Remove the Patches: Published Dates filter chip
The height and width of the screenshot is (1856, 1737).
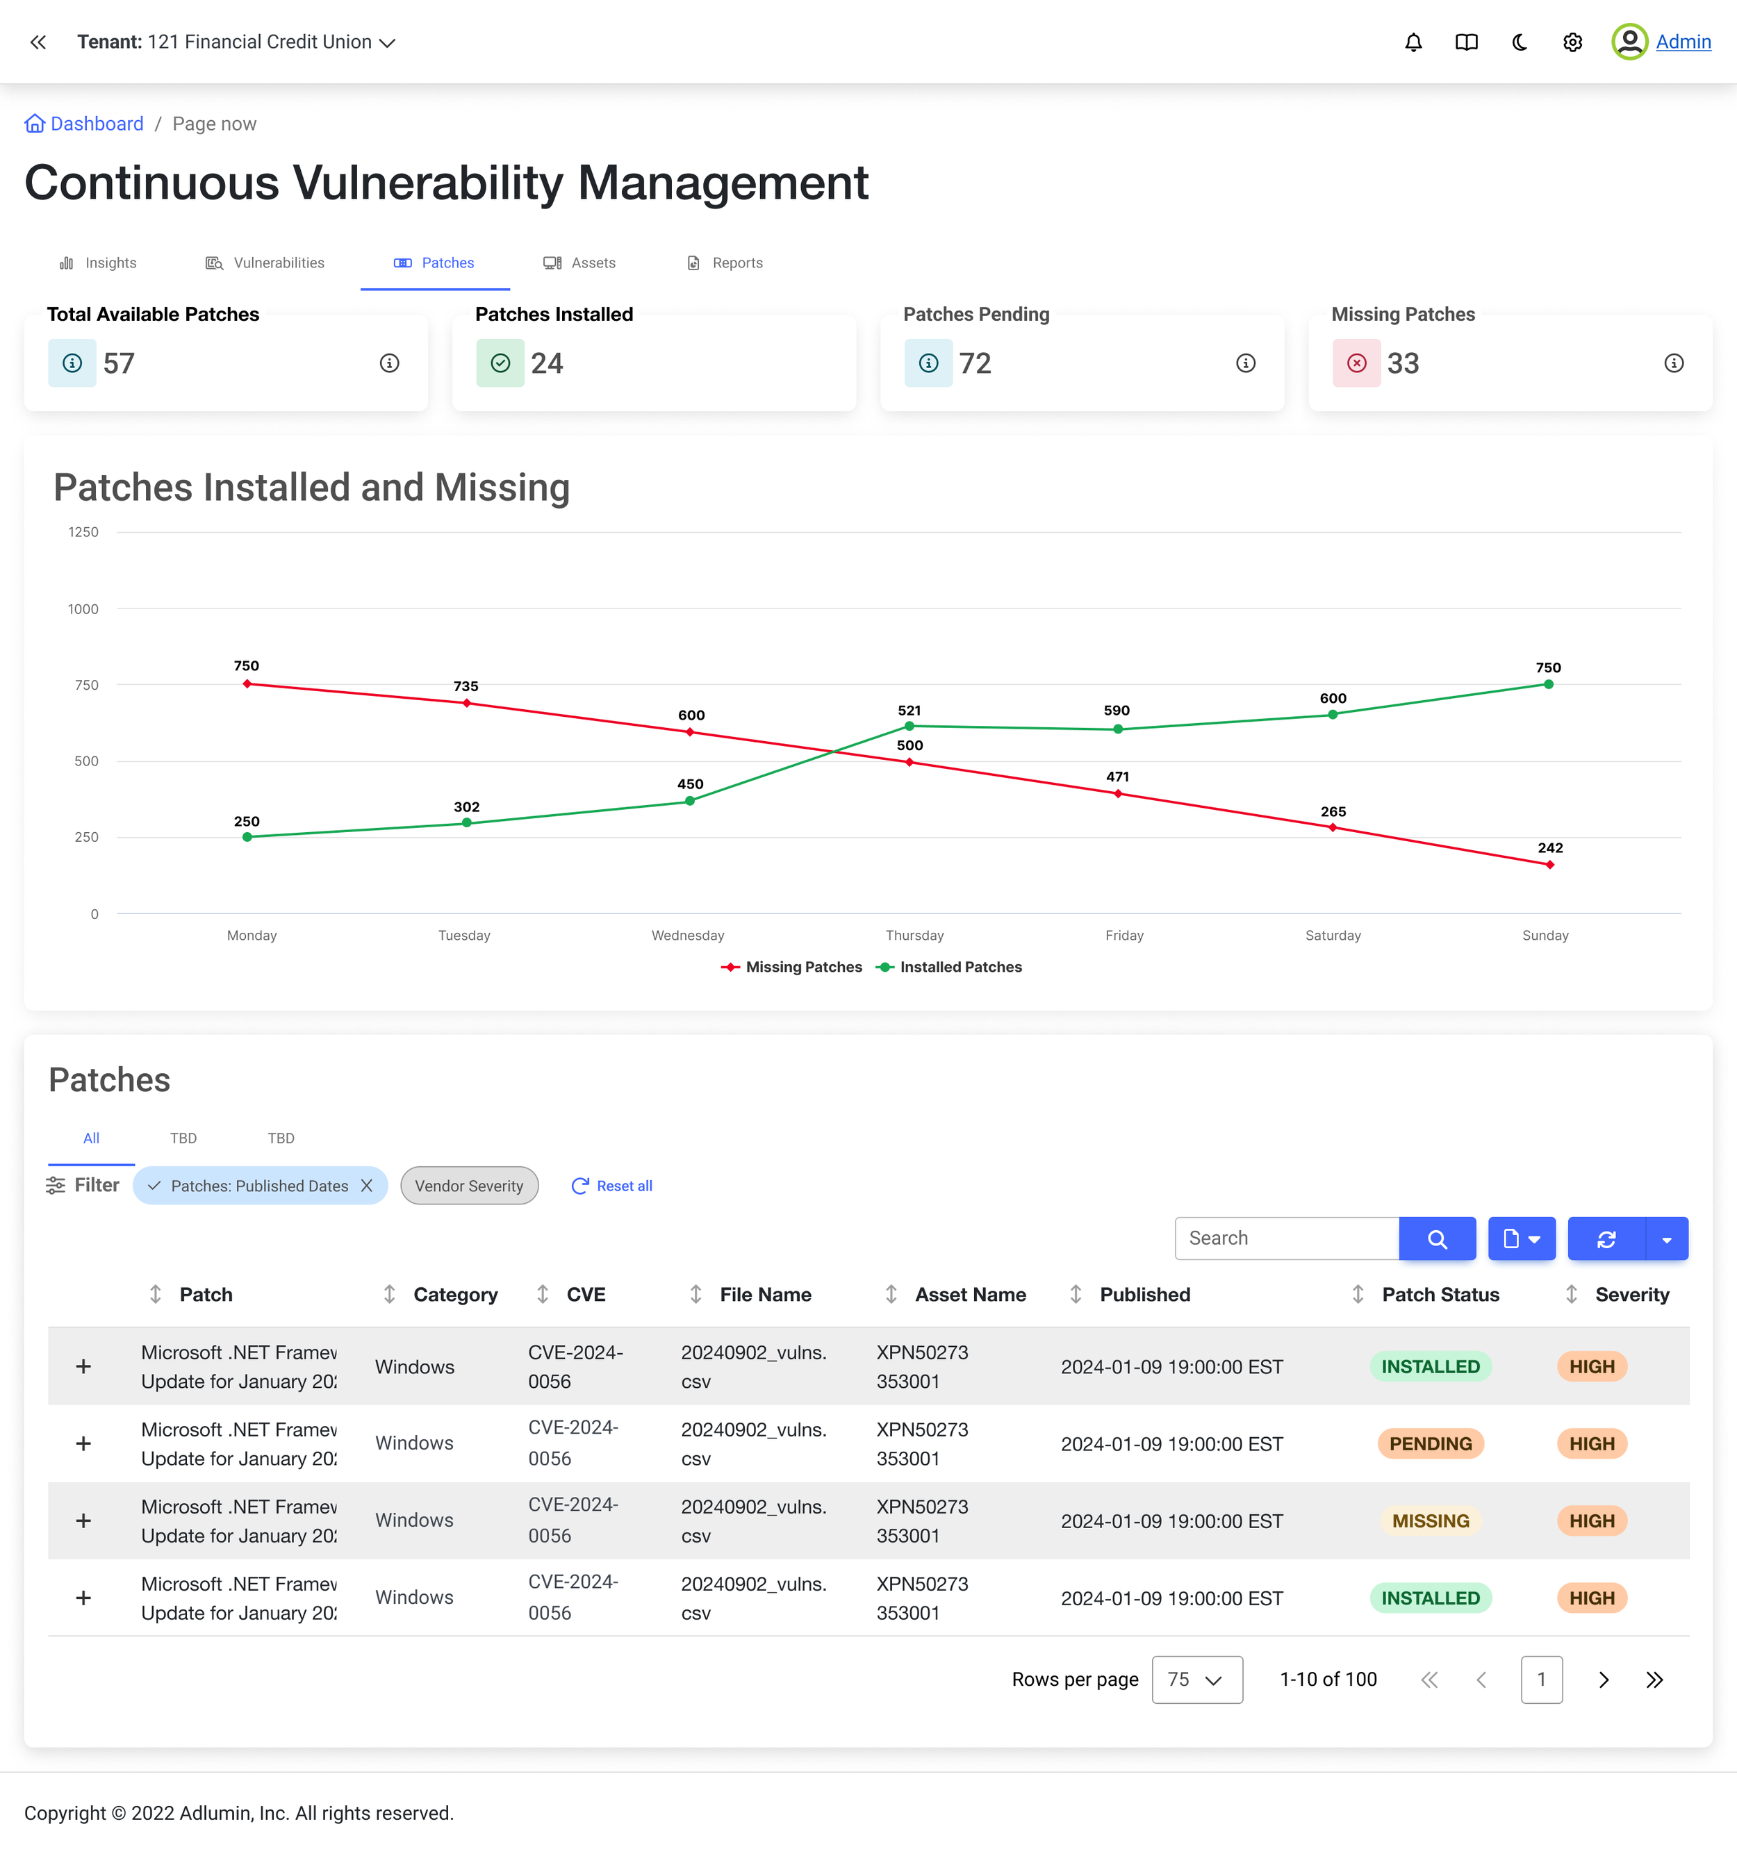pos(365,1186)
